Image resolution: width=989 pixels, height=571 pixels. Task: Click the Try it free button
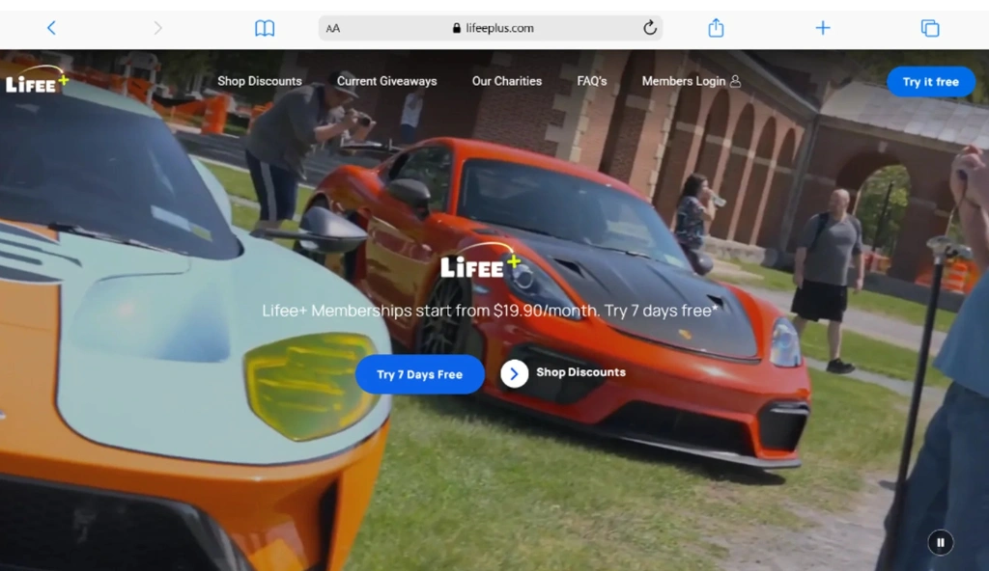click(930, 82)
